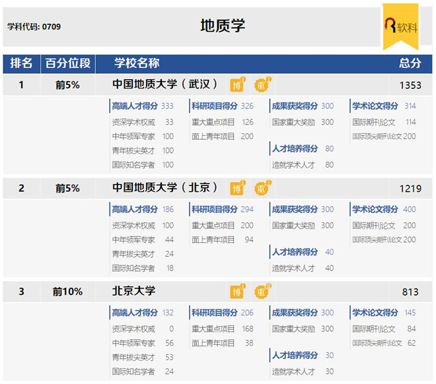The height and width of the screenshot is (384, 436).
Task: Click 科研项目得分 326 under Wuhan
Action: (x=223, y=106)
